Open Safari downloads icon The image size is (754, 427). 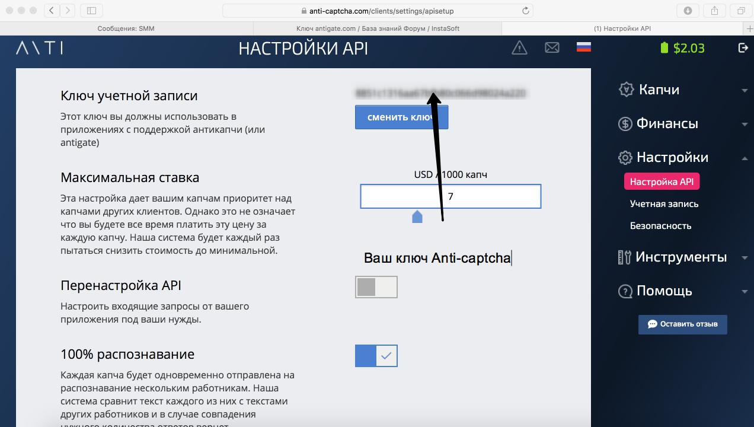click(688, 10)
